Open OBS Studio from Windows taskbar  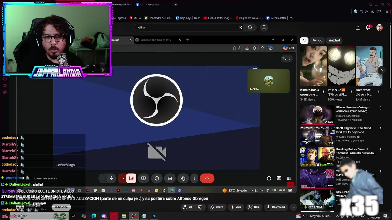point(134,216)
